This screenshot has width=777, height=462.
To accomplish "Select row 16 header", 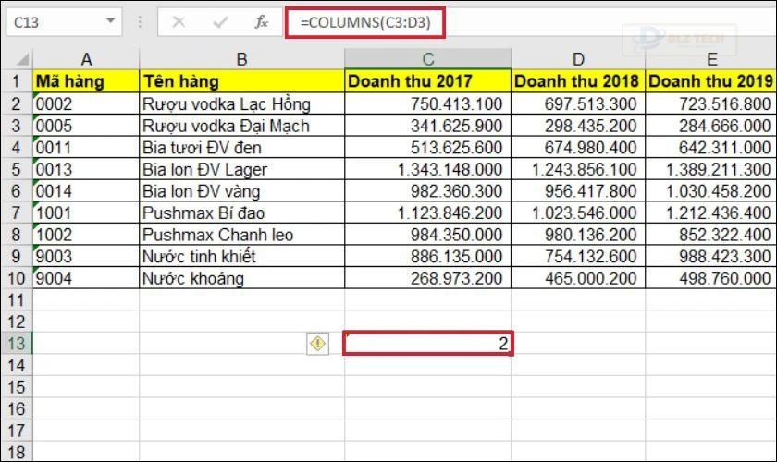I will [17, 408].
